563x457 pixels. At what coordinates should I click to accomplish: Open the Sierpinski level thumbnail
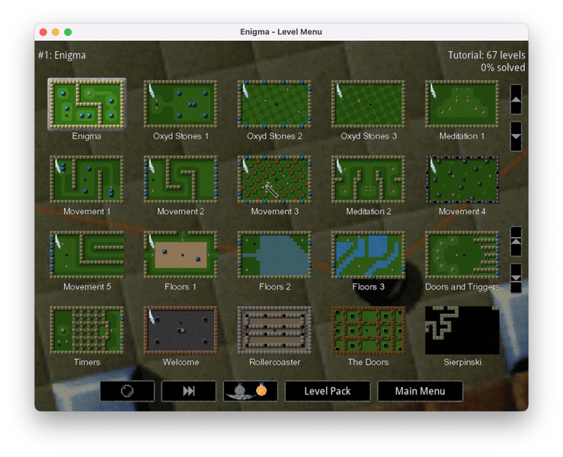[x=462, y=331]
